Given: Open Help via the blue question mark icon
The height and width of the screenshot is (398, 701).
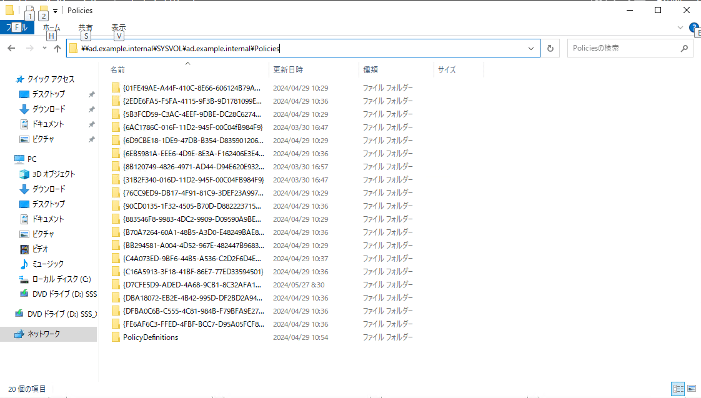Looking at the screenshot, I should (694, 27).
